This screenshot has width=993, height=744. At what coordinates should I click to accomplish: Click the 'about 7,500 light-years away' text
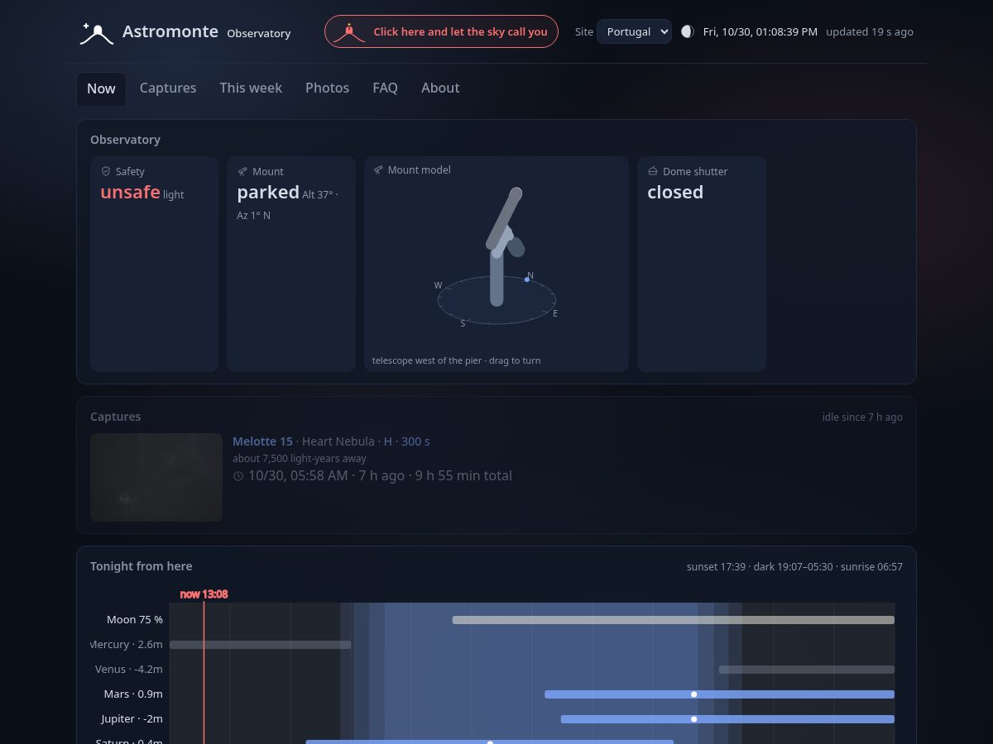pyautogui.click(x=300, y=459)
